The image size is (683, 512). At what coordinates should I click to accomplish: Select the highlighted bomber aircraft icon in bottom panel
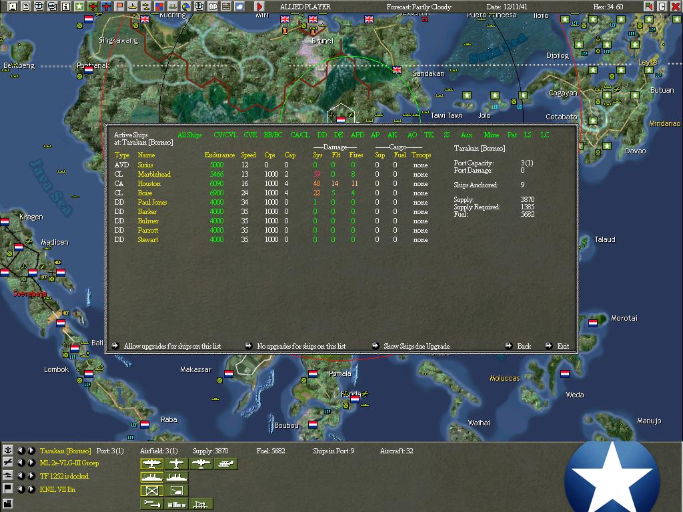coord(151,464)
